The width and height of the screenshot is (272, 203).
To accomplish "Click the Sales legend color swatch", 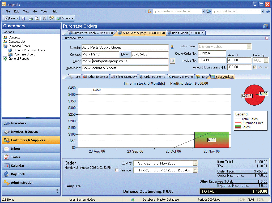I will pyautogui.click(x=238, y=127).
